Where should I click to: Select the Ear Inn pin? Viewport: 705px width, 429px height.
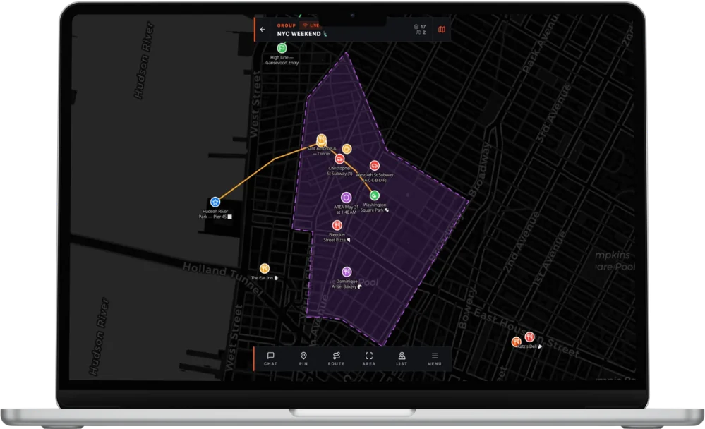tap(265, 268)
